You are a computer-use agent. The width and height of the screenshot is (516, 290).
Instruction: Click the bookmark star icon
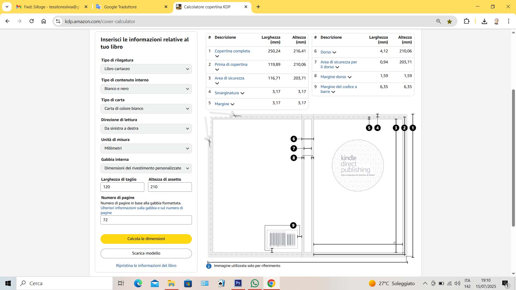click(449, 21)
